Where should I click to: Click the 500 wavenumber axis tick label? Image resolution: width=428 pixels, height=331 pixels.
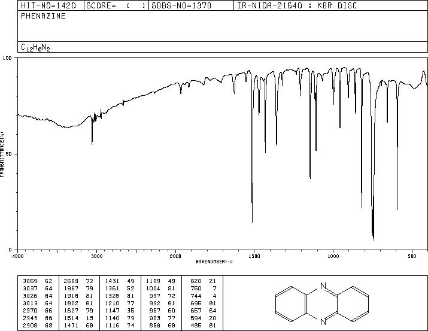[412, 256]
